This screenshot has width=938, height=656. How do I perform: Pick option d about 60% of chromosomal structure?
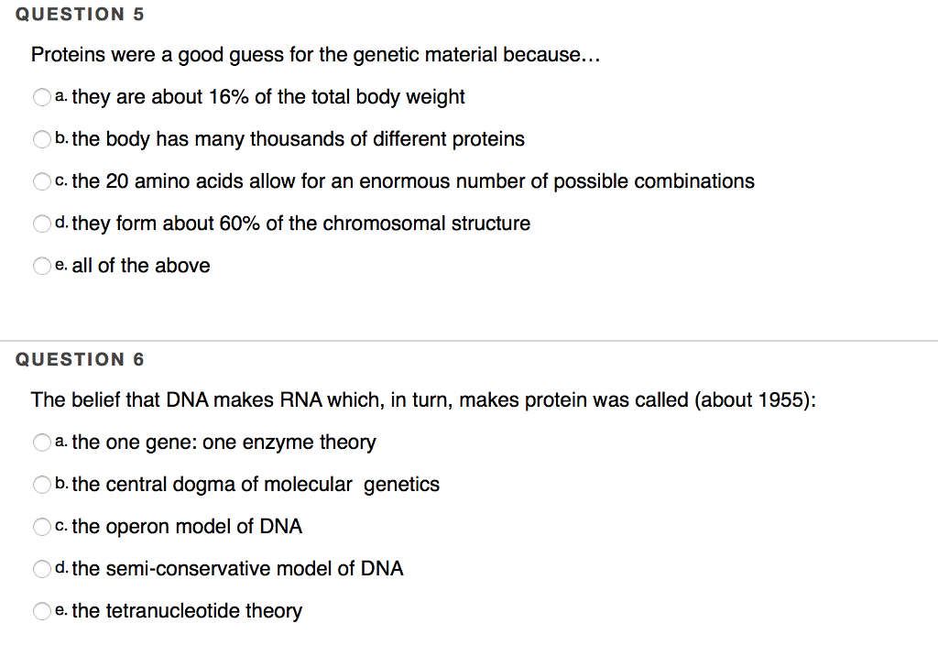[41, 224]
